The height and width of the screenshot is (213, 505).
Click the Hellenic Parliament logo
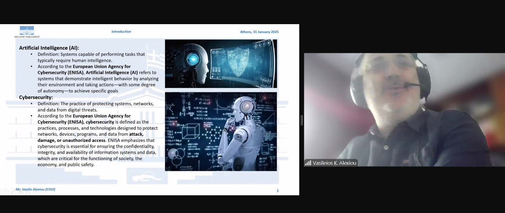click(x=27, y=32)
